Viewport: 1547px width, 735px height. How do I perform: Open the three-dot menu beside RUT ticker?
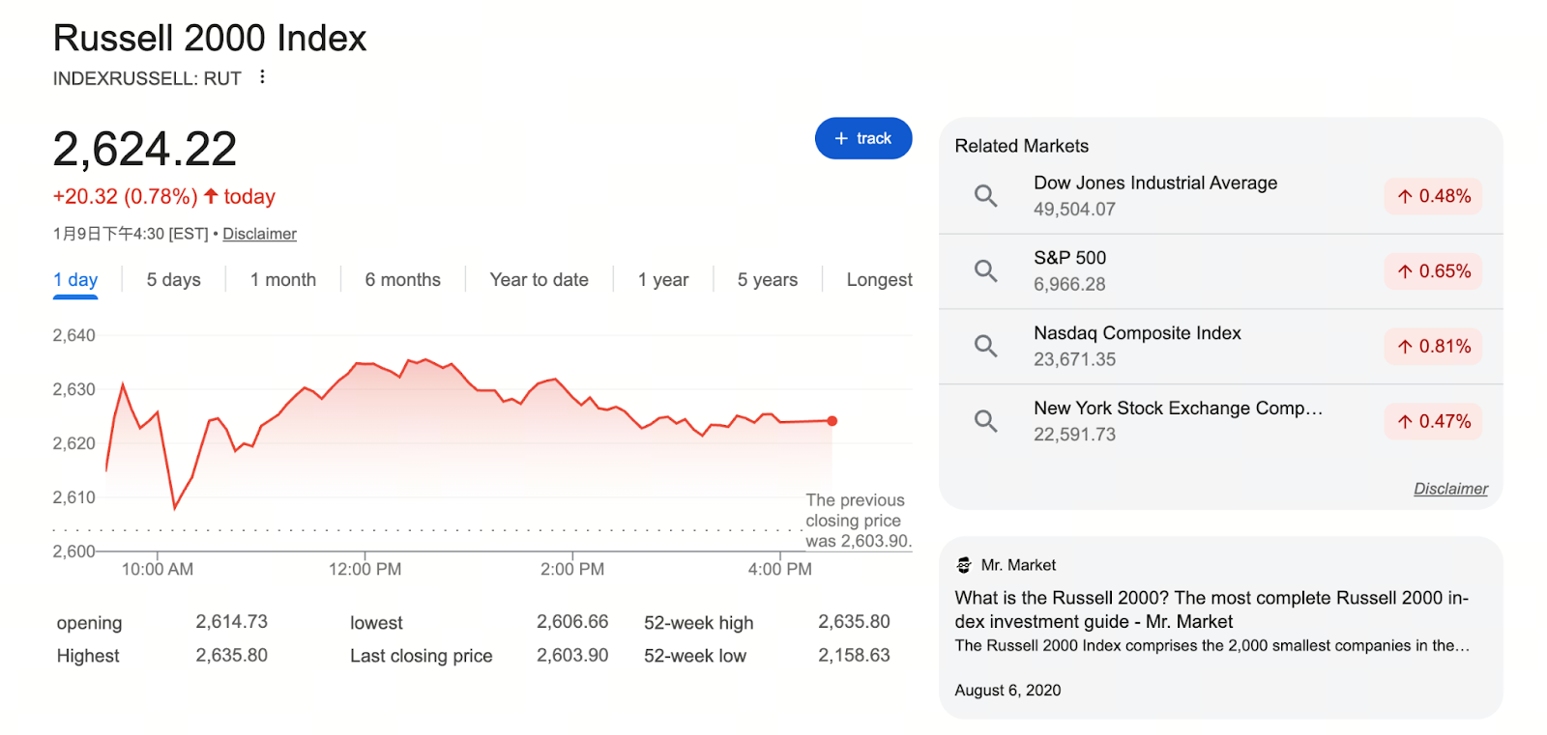[262, 77]
